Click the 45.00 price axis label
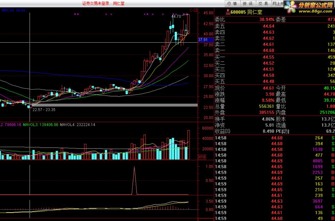The width and height of the screenshot is (335, 221). tap(209, 13)
